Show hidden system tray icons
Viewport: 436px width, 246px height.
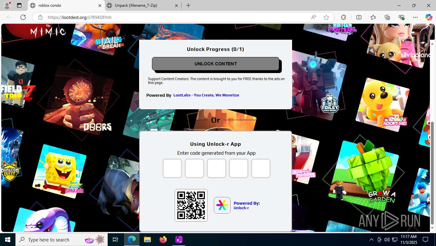371,240
